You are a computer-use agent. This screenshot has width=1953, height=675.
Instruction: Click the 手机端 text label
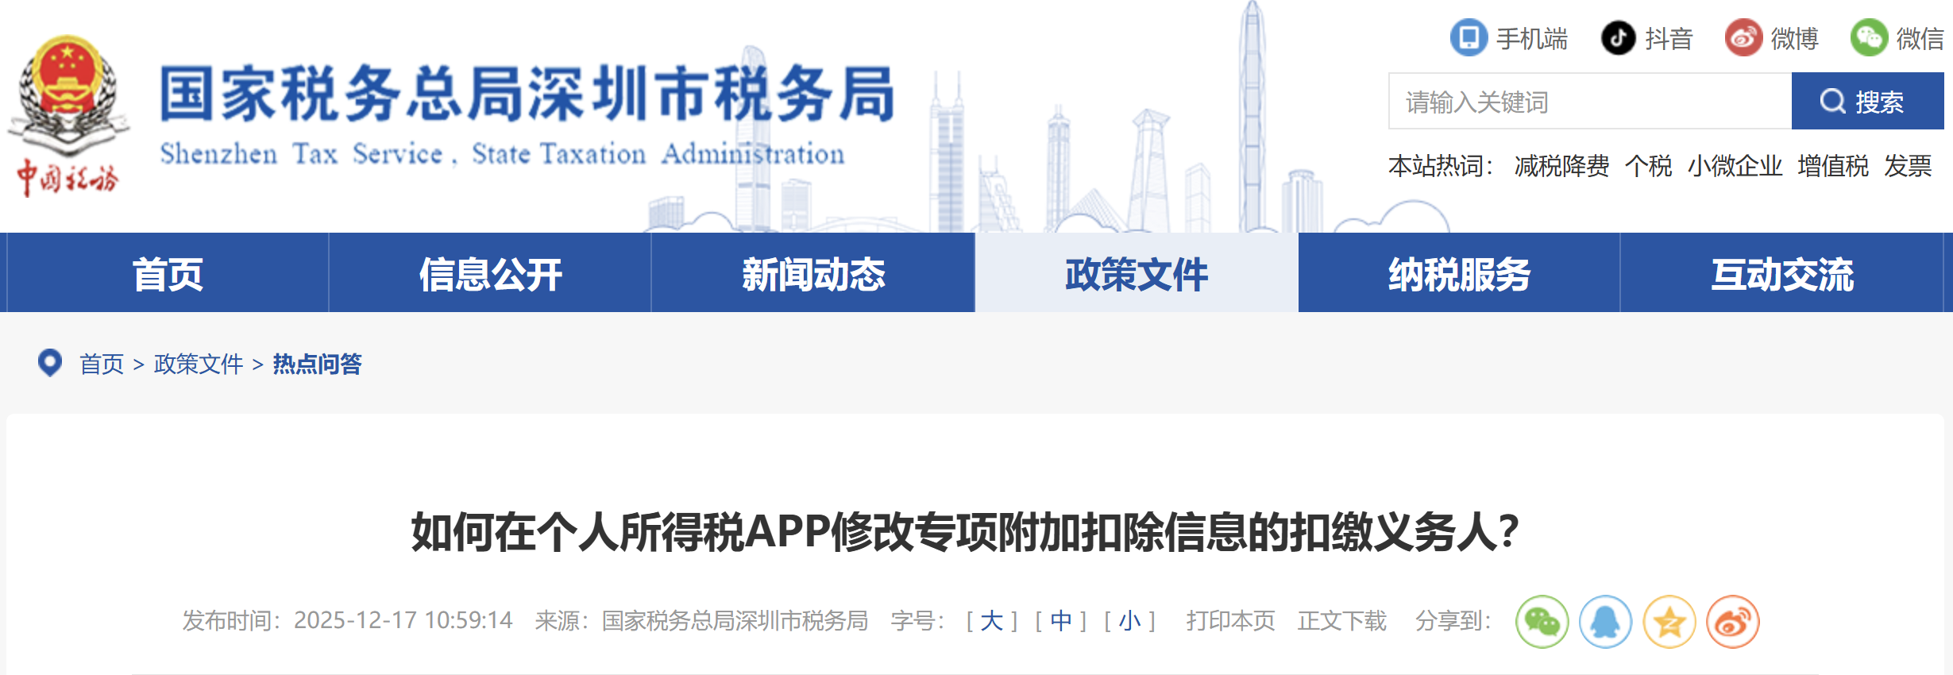1532,38
